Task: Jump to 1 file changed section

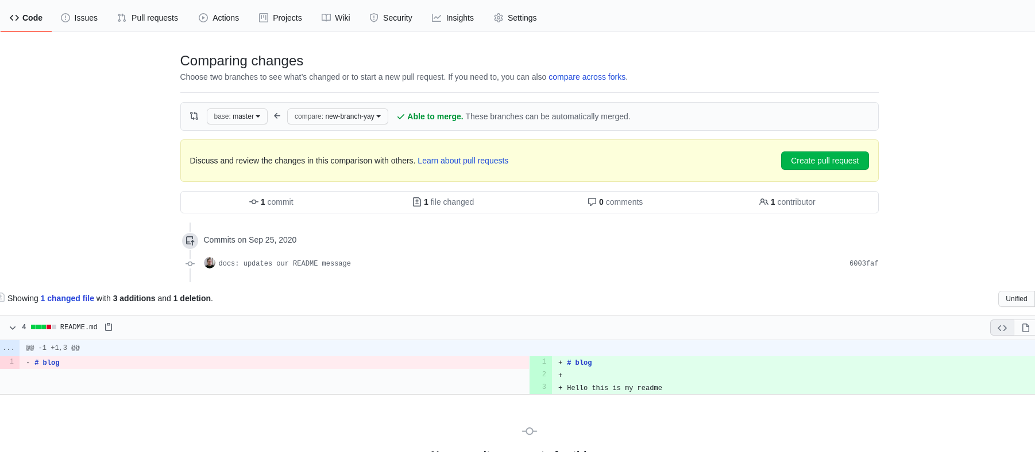Action: coord(443,202)
